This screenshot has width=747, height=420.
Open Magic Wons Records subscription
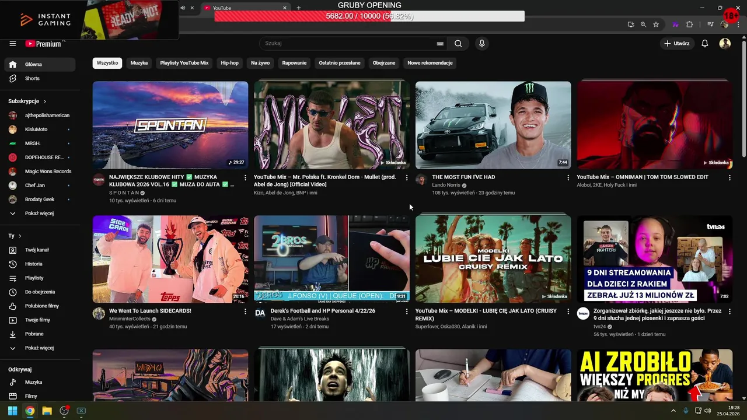[x=40, y=171]
